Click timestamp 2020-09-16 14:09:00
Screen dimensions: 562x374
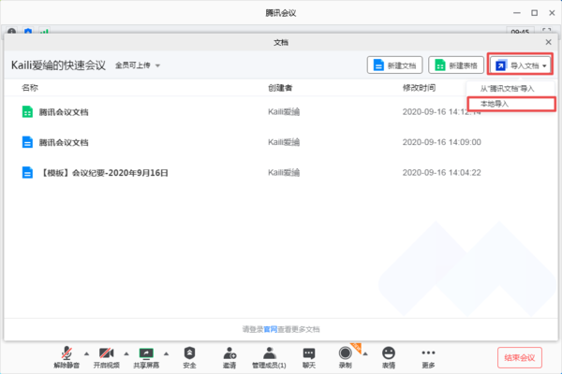441,142
